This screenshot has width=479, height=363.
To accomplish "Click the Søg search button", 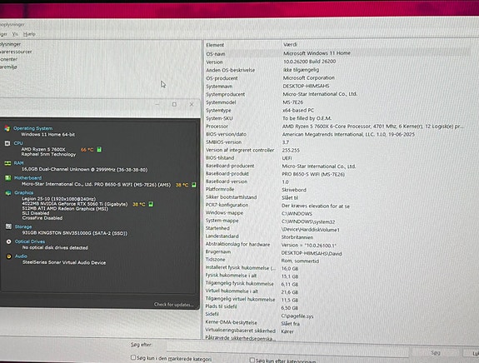I will click(436, 353).
